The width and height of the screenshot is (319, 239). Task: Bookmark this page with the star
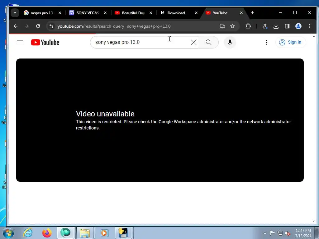(232, 26)
